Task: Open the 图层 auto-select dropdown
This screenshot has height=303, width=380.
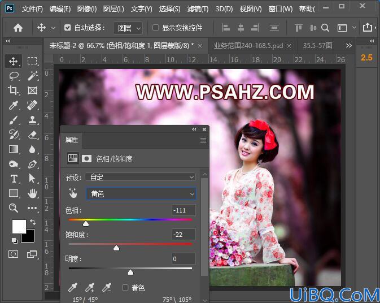Action: tap(128, 28)
